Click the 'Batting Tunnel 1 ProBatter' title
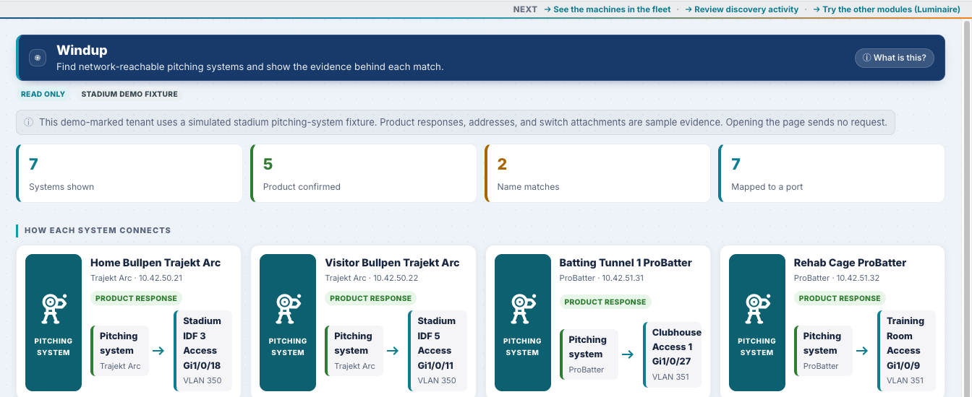 pyautogui.click(x=626, y=263)
